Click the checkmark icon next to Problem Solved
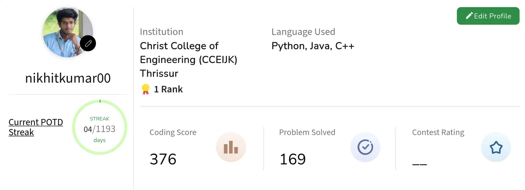This screenshot has width=525, height=190. tap(365, 147)
